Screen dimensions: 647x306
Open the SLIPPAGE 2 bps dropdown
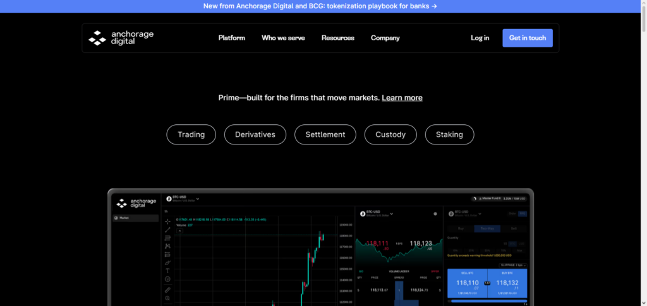coord(513,265)
